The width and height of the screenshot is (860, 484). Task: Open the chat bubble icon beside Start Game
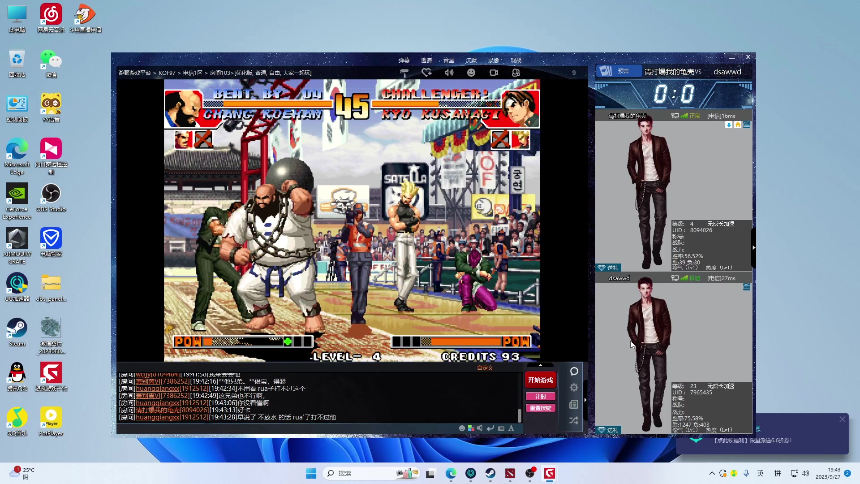(574, 372)
